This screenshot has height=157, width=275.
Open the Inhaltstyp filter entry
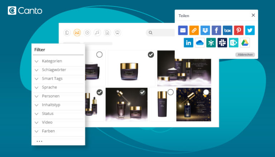[50, 105]
